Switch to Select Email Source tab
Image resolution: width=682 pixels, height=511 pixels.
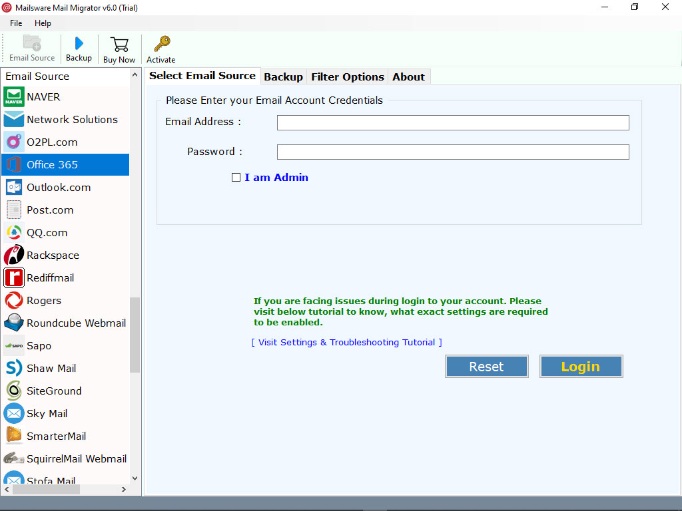pos(202,76)
